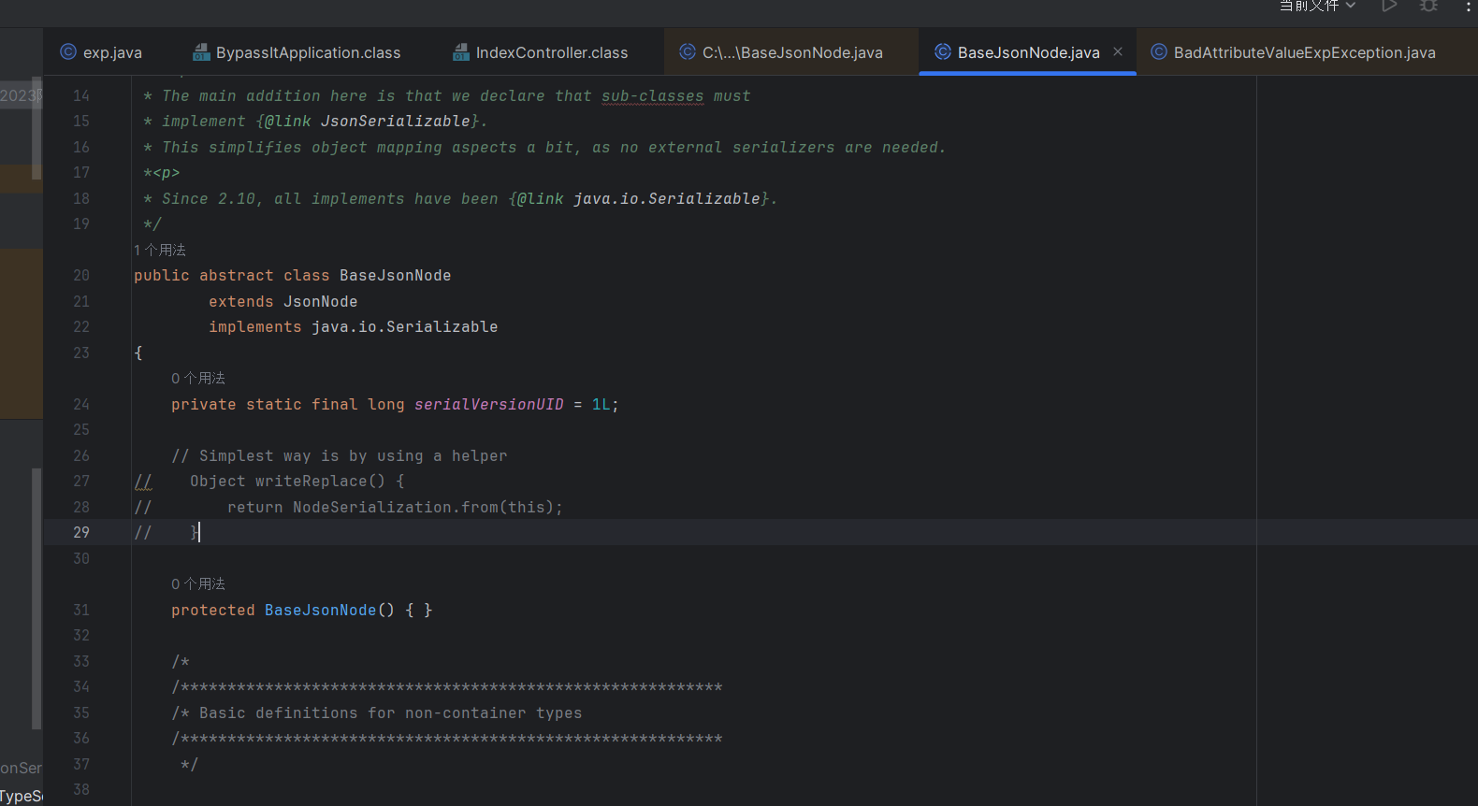Click the exp.java class file icon
This screenshot has height=806, width=1478.
tap(68, 52)
